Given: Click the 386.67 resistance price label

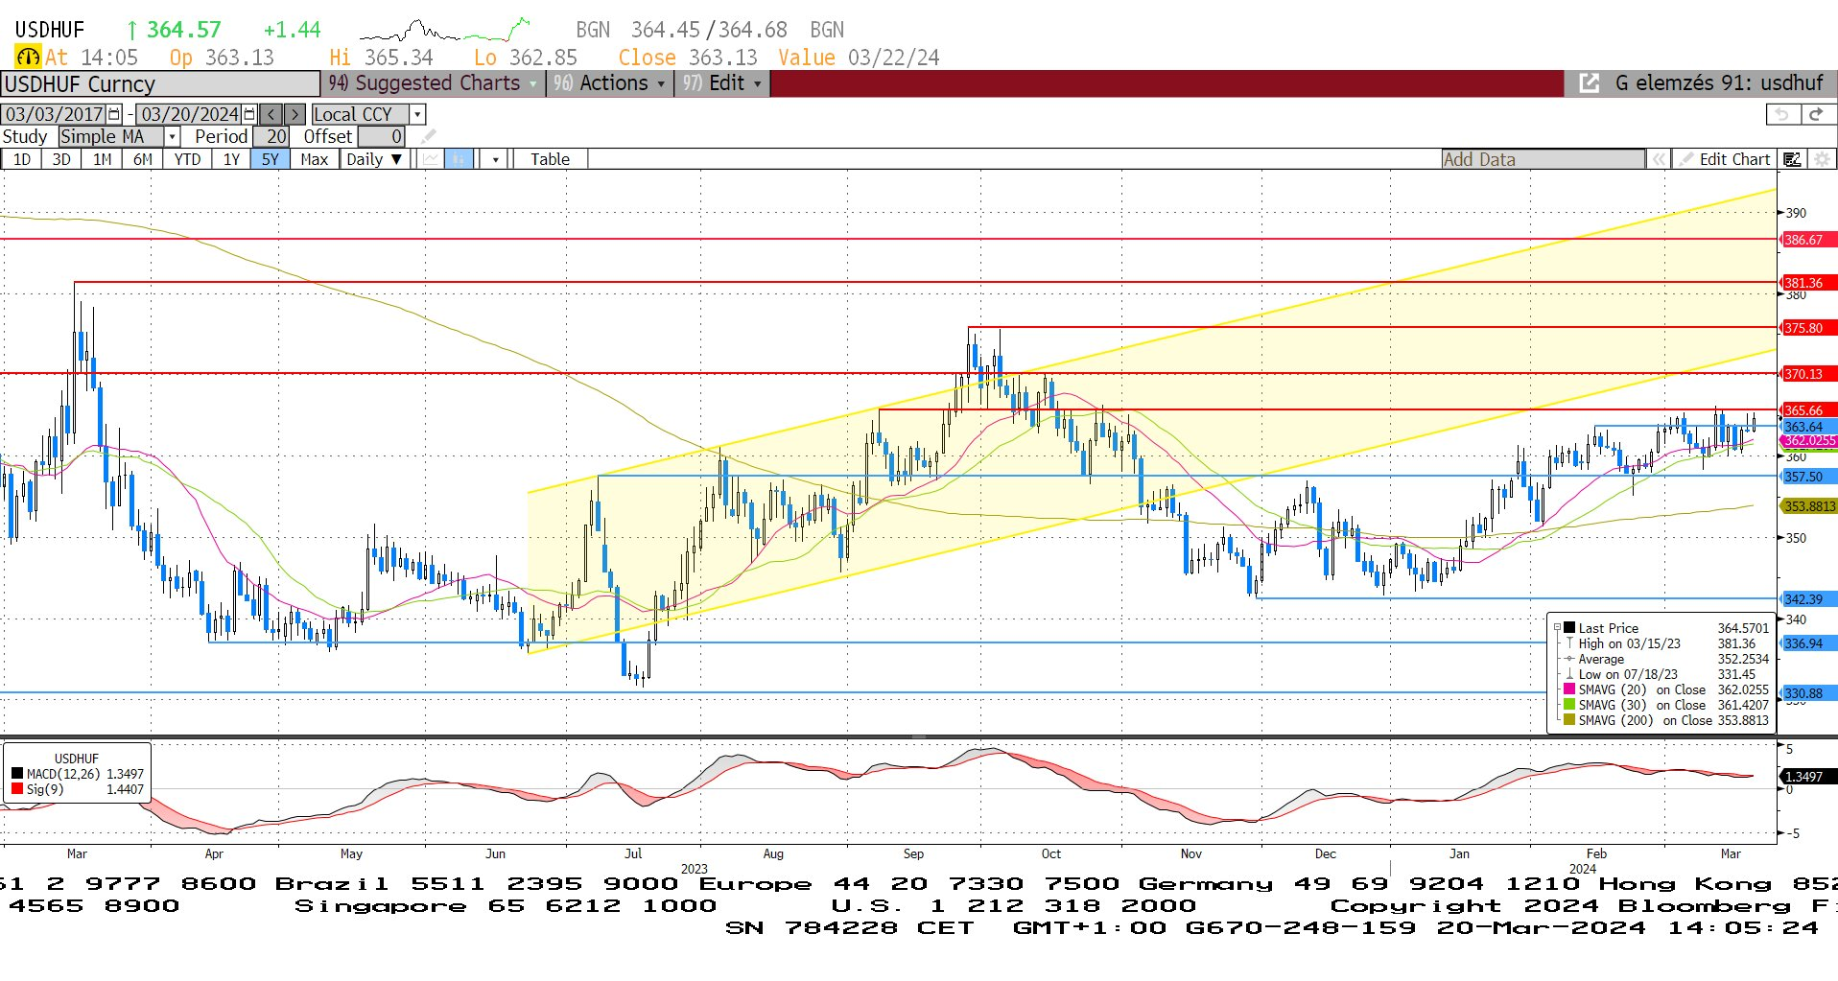Looking at the screenshot, I should pos(1808,240).
